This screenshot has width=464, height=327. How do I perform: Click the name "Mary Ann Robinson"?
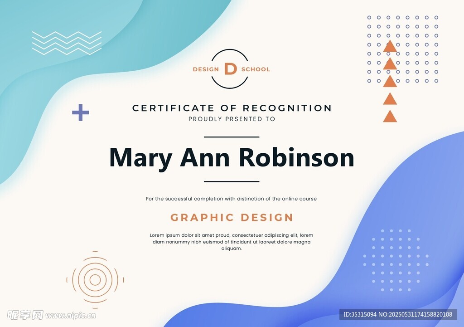click(x=232, y=158)
